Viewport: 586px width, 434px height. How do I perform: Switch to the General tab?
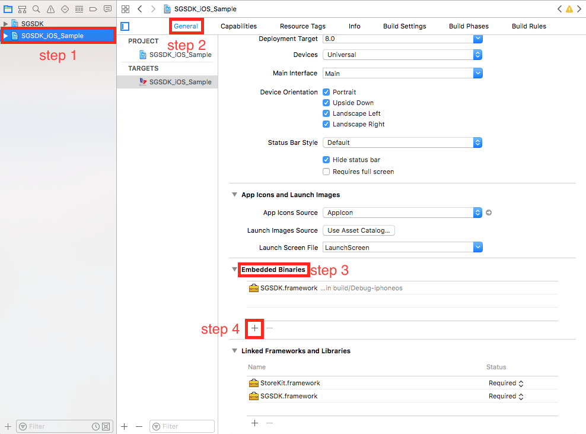click(x=186, y=26)
